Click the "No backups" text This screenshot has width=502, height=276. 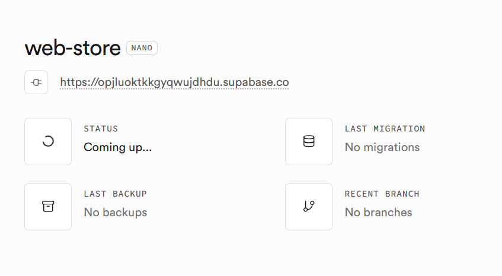pyautogui.click(x=115, y=213)
